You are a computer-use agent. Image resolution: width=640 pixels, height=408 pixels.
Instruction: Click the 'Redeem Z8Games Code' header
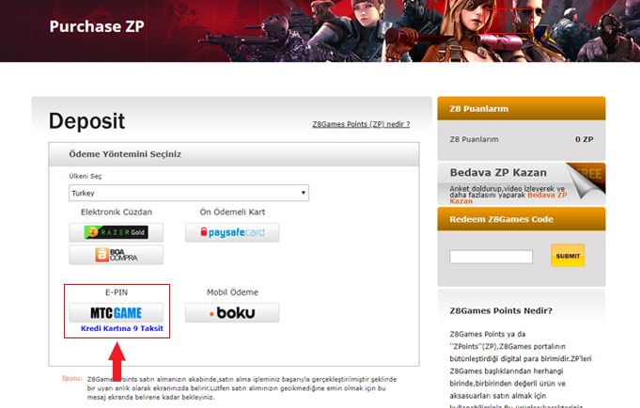point(522,219)
